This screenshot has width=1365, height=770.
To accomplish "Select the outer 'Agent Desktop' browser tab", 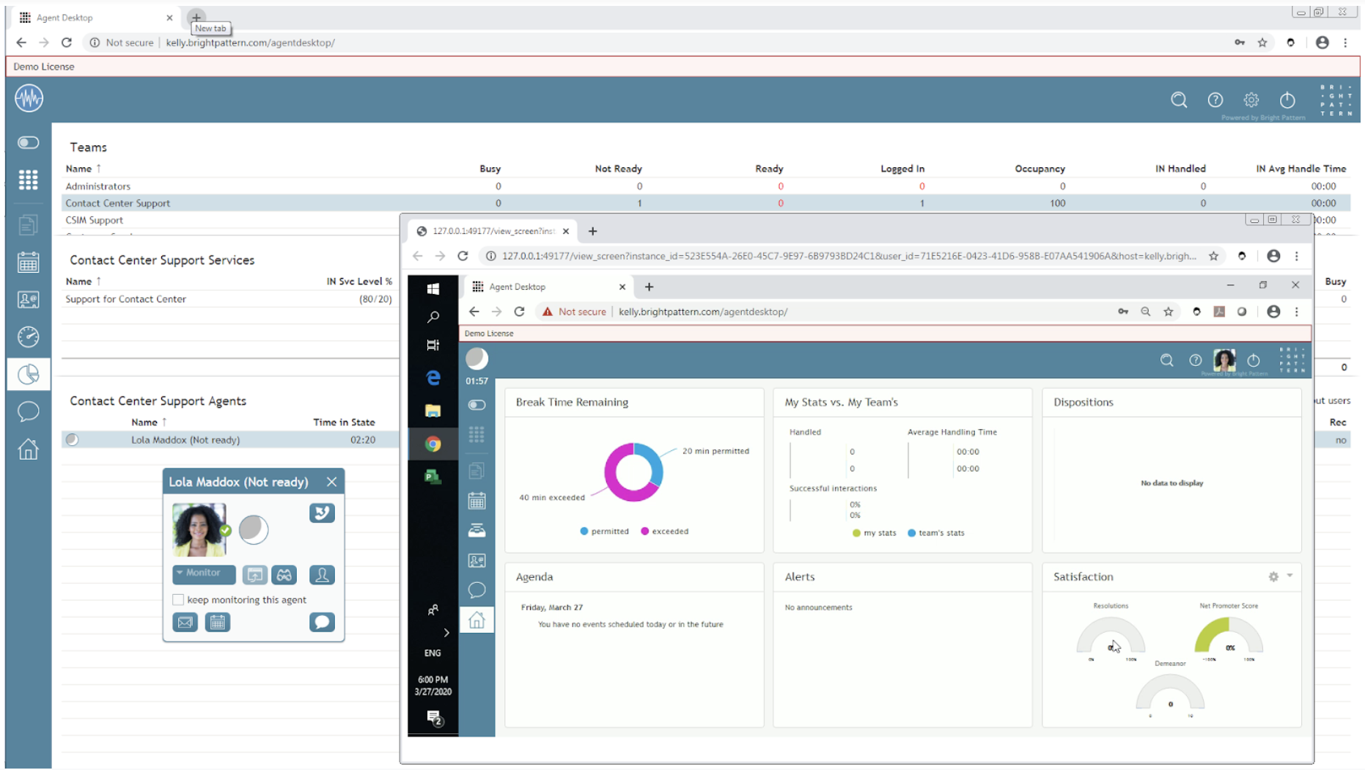I will [x=95, y=18].
